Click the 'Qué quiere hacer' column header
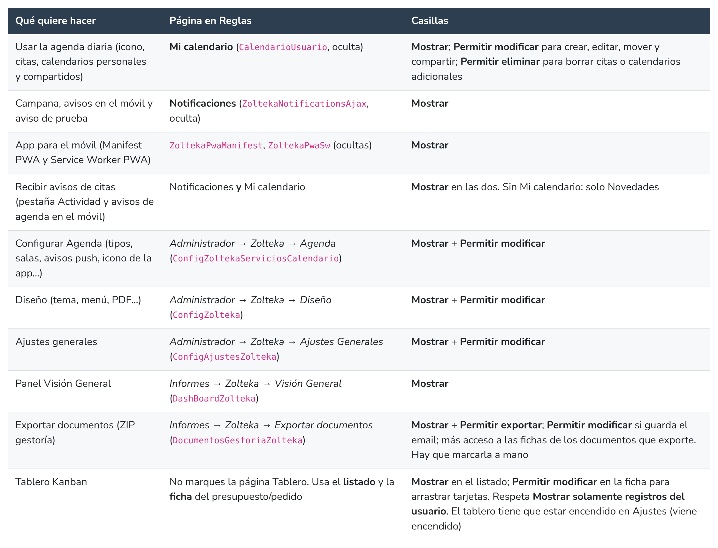Image resolution: width=718 pixels, height=548 pixels. pyautogui.click(x=56, y=20)
